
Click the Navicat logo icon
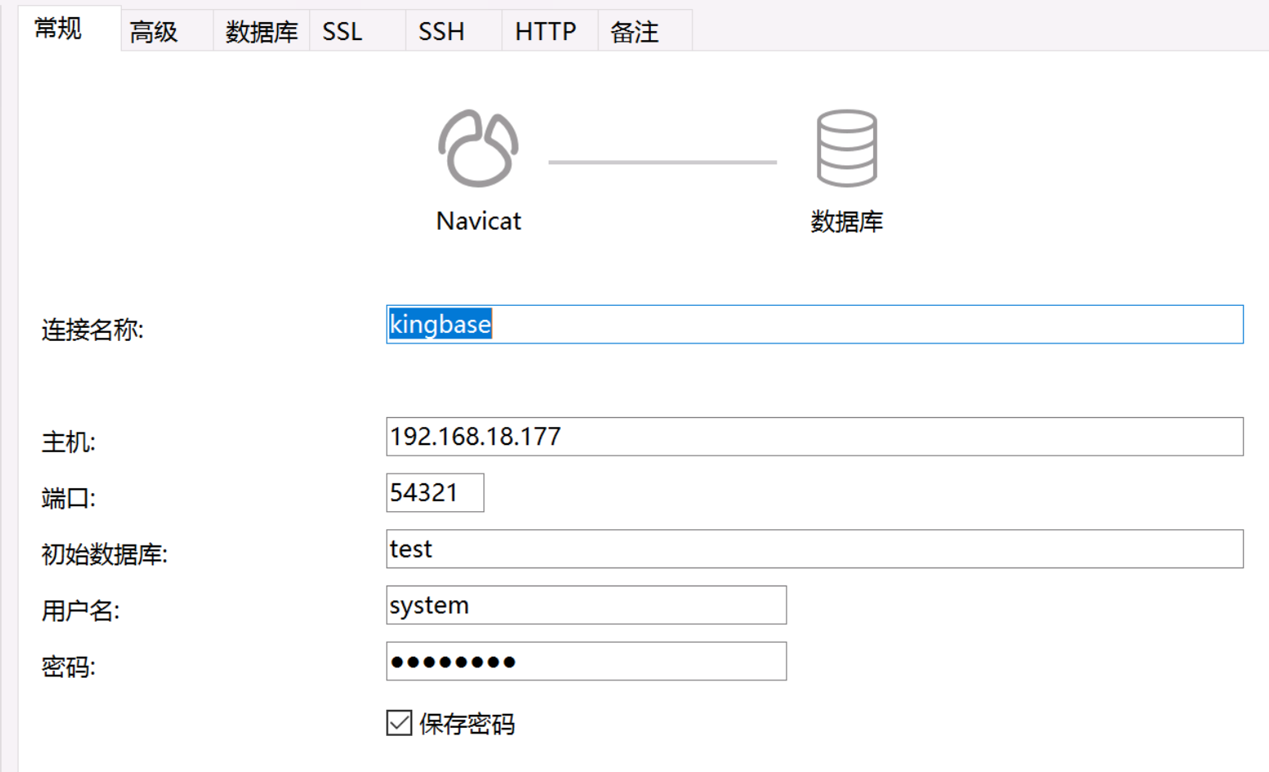[478, 148]
